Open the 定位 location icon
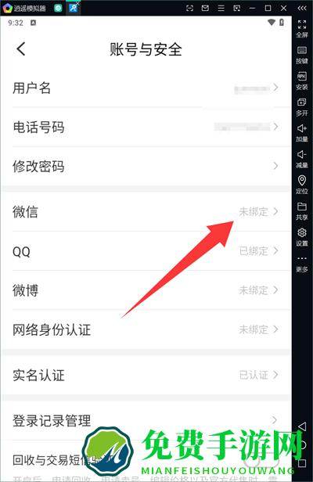The height and width of the screenshot is (482, 313). 301,181
